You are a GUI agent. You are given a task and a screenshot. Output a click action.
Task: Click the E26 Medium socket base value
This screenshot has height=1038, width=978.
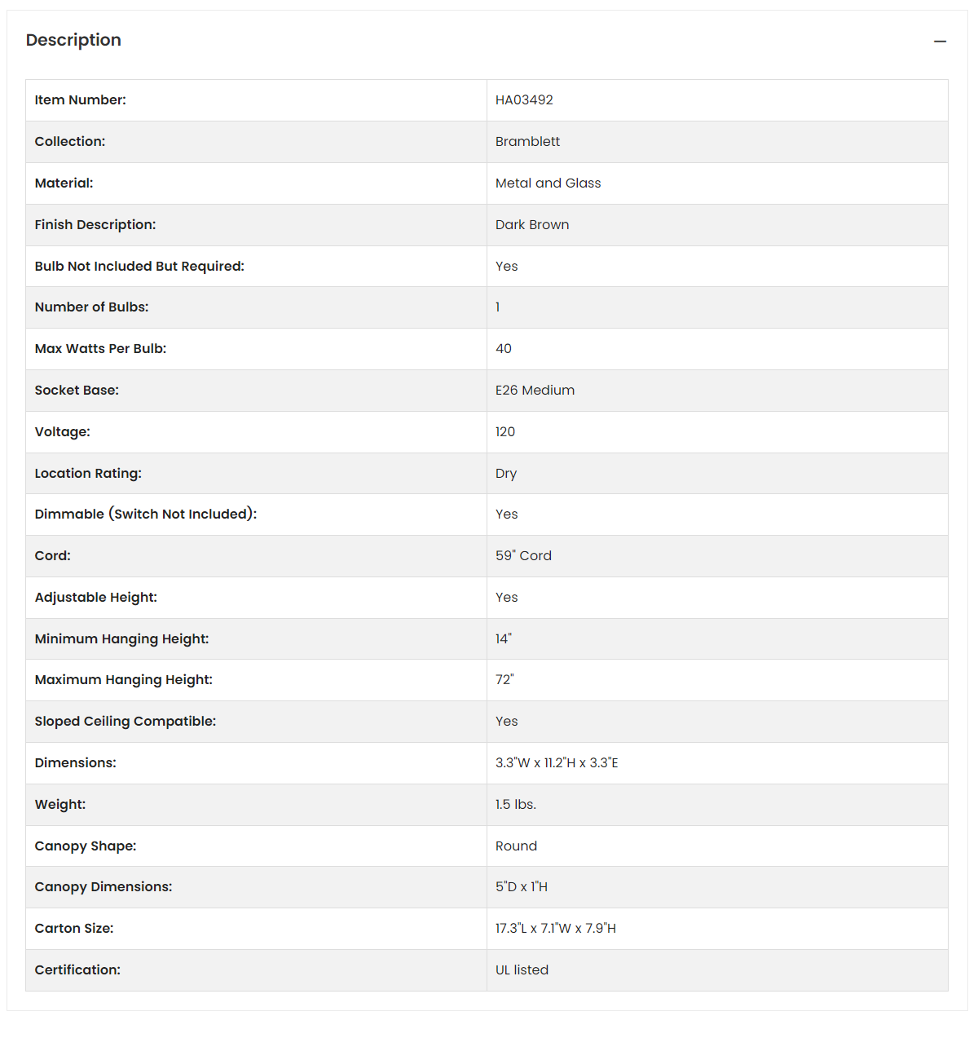tap(535, 391)
